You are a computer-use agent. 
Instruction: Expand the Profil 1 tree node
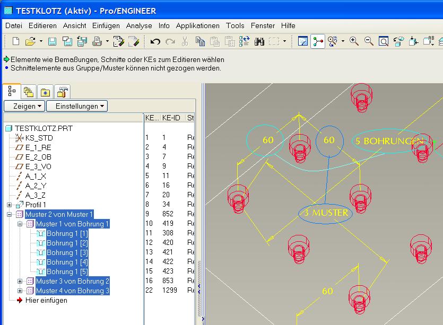pos(10,205)
